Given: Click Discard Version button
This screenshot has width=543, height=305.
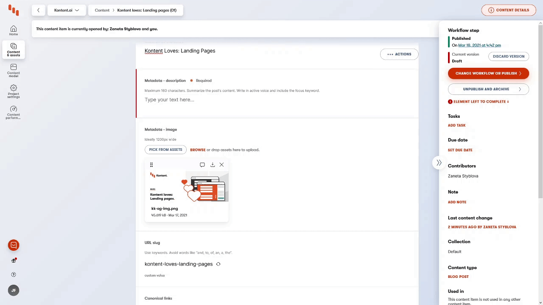Looking at the screenshot, I should pyautogui.click(x=508, y=56).
